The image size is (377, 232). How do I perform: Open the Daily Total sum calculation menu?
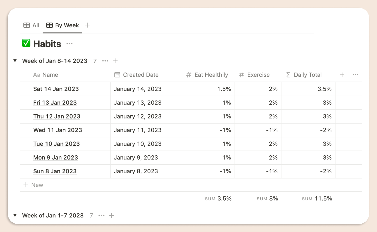[317, 199]
